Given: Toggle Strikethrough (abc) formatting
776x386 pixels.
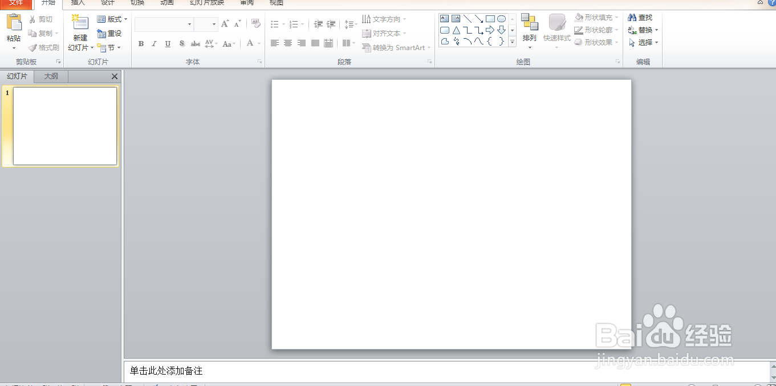Looking at the screenshot, I should pos(196,43).
